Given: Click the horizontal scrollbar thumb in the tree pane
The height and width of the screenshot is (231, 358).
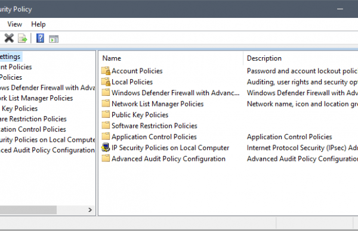Looking at the screenshot, I should (x=28, y=210).
